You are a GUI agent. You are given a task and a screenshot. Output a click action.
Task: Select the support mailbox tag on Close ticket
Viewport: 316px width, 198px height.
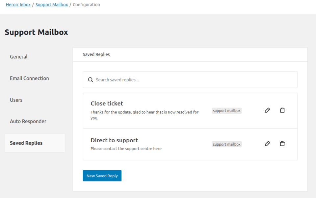226,110
